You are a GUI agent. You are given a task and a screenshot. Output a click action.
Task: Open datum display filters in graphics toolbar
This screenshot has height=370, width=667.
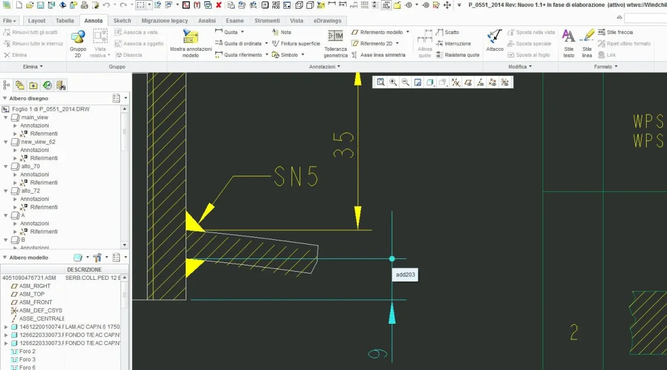coord(456,83)
